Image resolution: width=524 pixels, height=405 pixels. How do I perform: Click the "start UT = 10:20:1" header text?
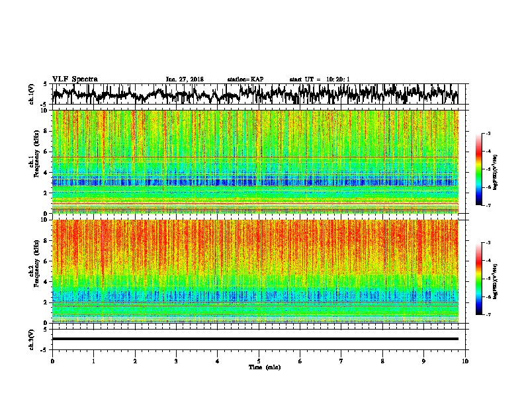(320, 79)
